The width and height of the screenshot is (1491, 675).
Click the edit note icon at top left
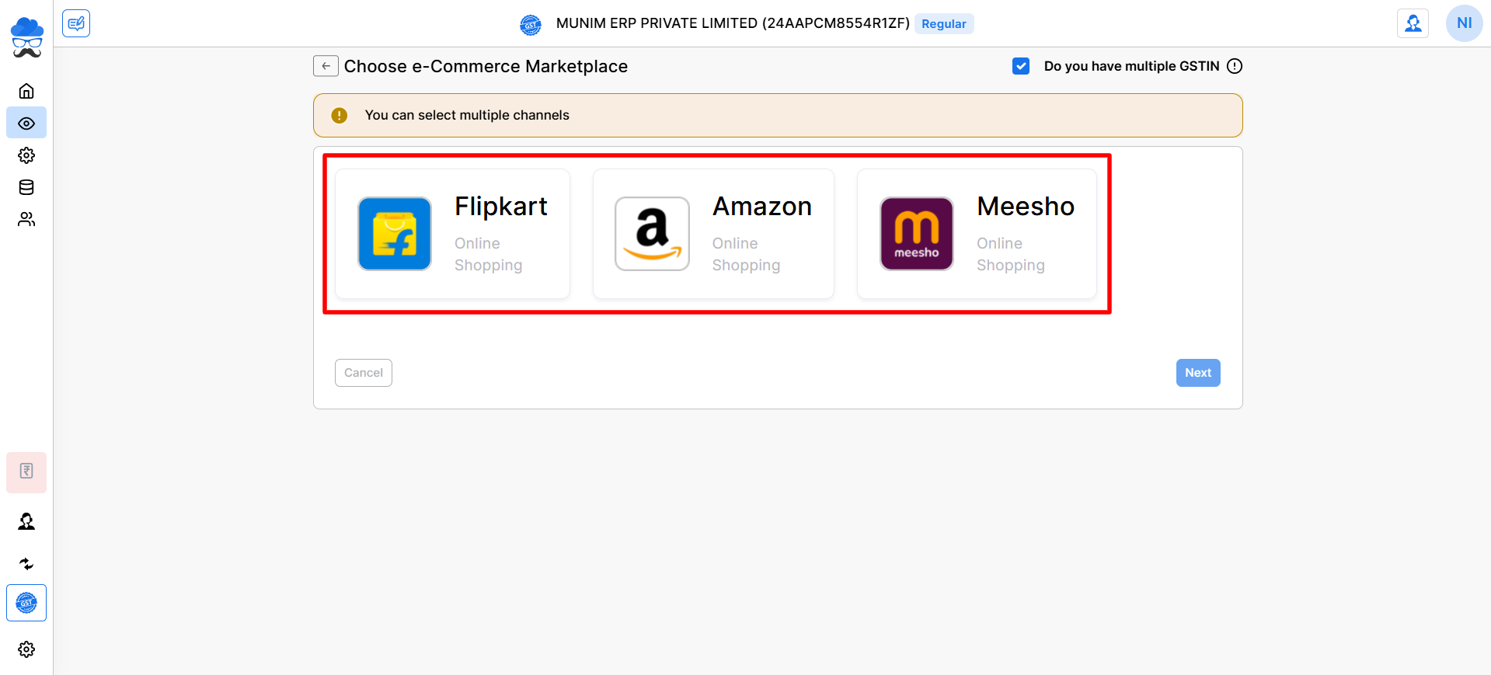click(x=76, y=23)
